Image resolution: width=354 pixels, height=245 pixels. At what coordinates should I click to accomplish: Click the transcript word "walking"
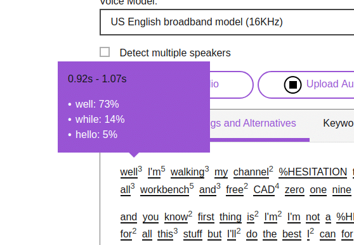pos(187,172)
